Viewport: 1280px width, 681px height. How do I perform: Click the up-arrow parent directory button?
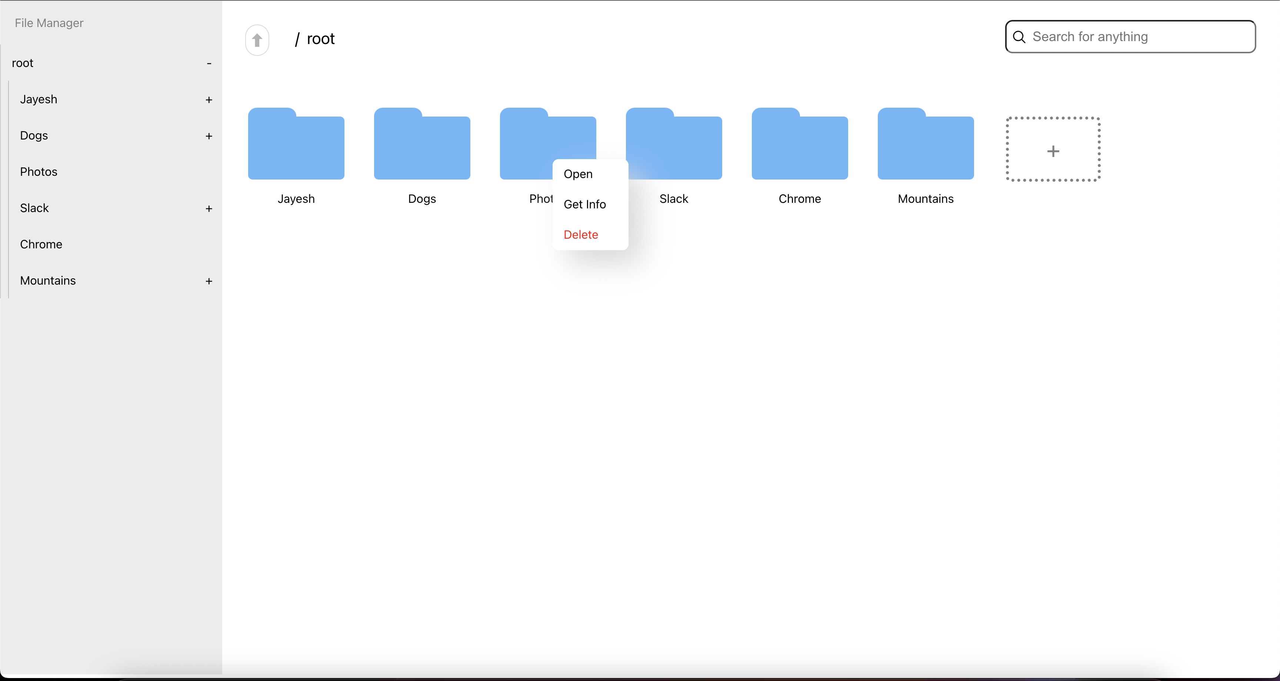pos(257,40)
